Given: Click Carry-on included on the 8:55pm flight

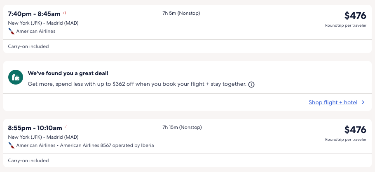Looking at the screenshot, I should 28,161.
